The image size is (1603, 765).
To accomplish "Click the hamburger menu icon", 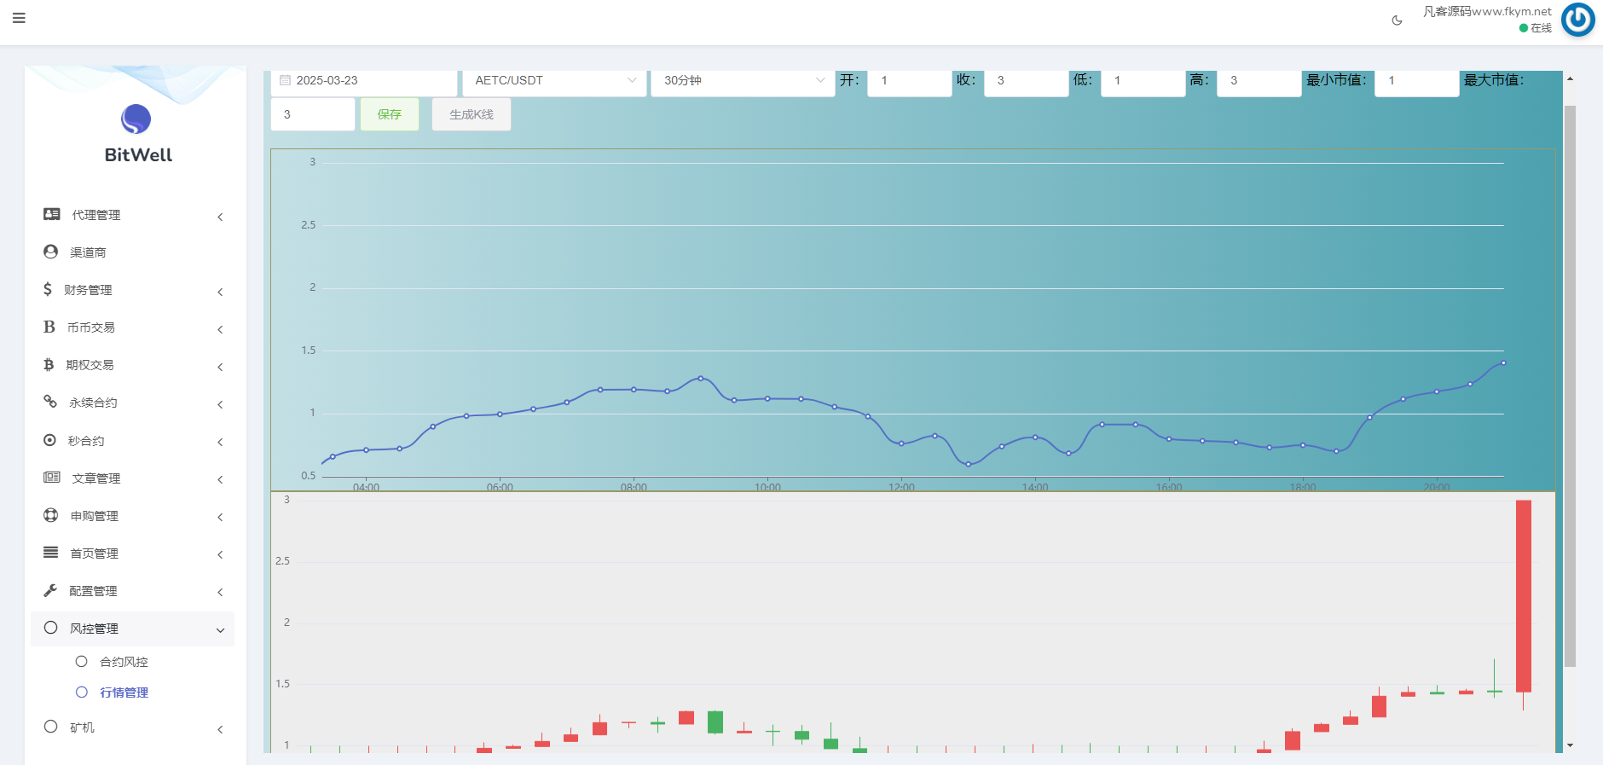I will (19, 18).
